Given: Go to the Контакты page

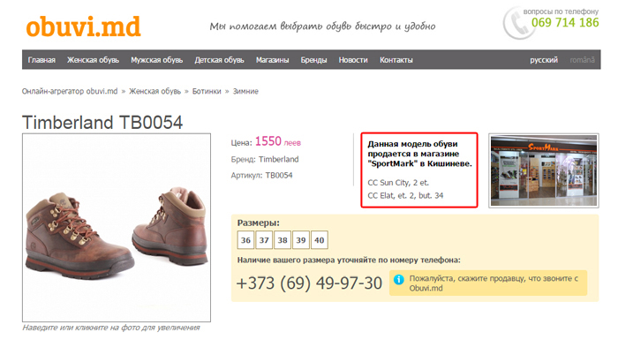Looking at the screenshot, I should click(396, 60).
